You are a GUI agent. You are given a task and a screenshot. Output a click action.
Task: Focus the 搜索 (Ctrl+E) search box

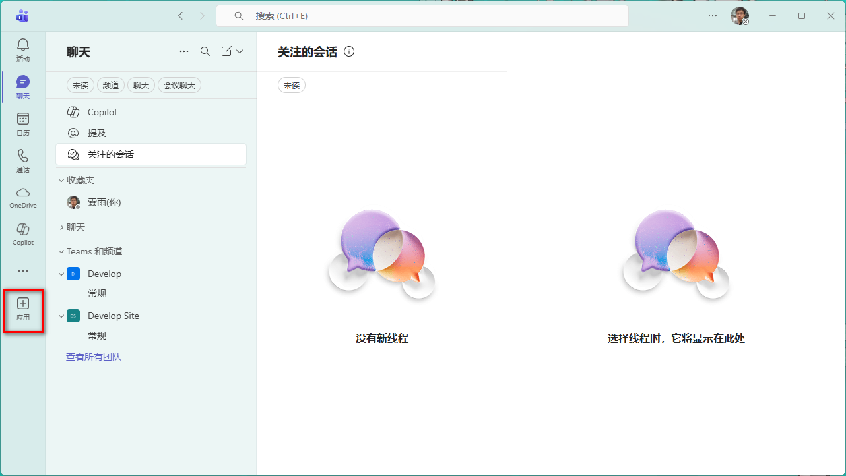(x=422, y=16)
